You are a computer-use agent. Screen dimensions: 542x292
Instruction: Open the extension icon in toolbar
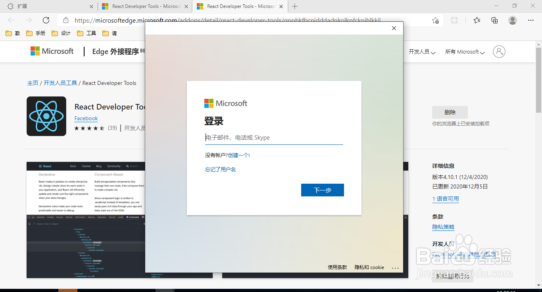(455, 20)
